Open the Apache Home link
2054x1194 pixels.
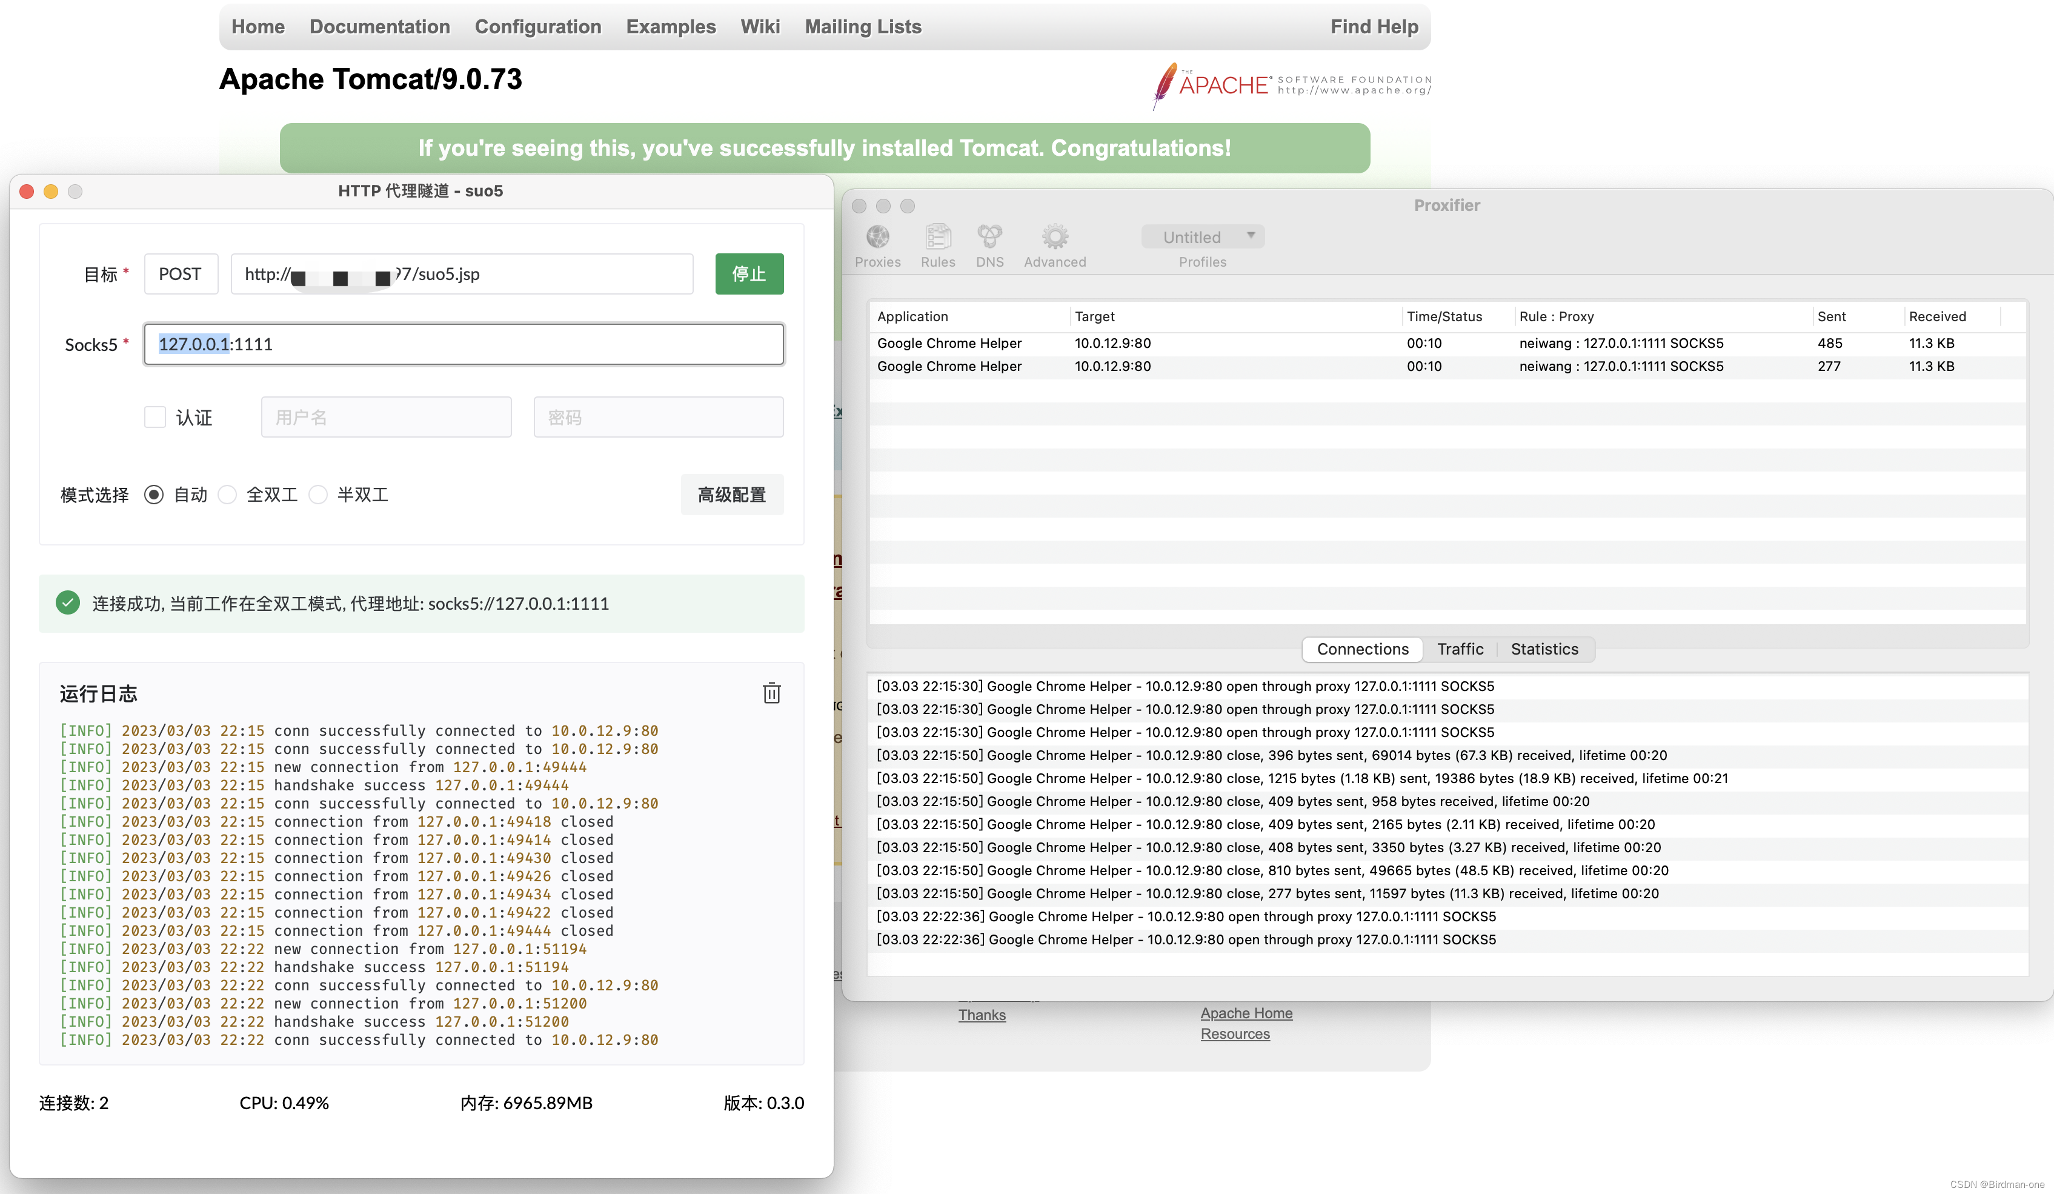pos(1246,1013)
